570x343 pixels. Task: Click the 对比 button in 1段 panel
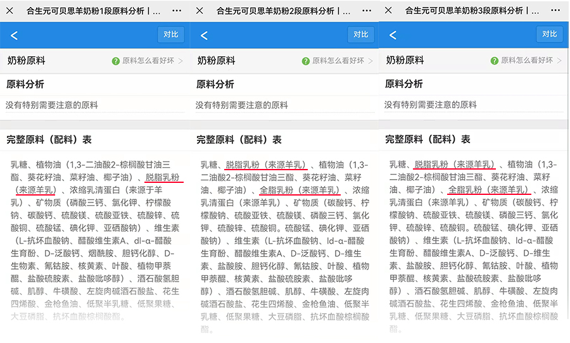(x=170, y=35)
